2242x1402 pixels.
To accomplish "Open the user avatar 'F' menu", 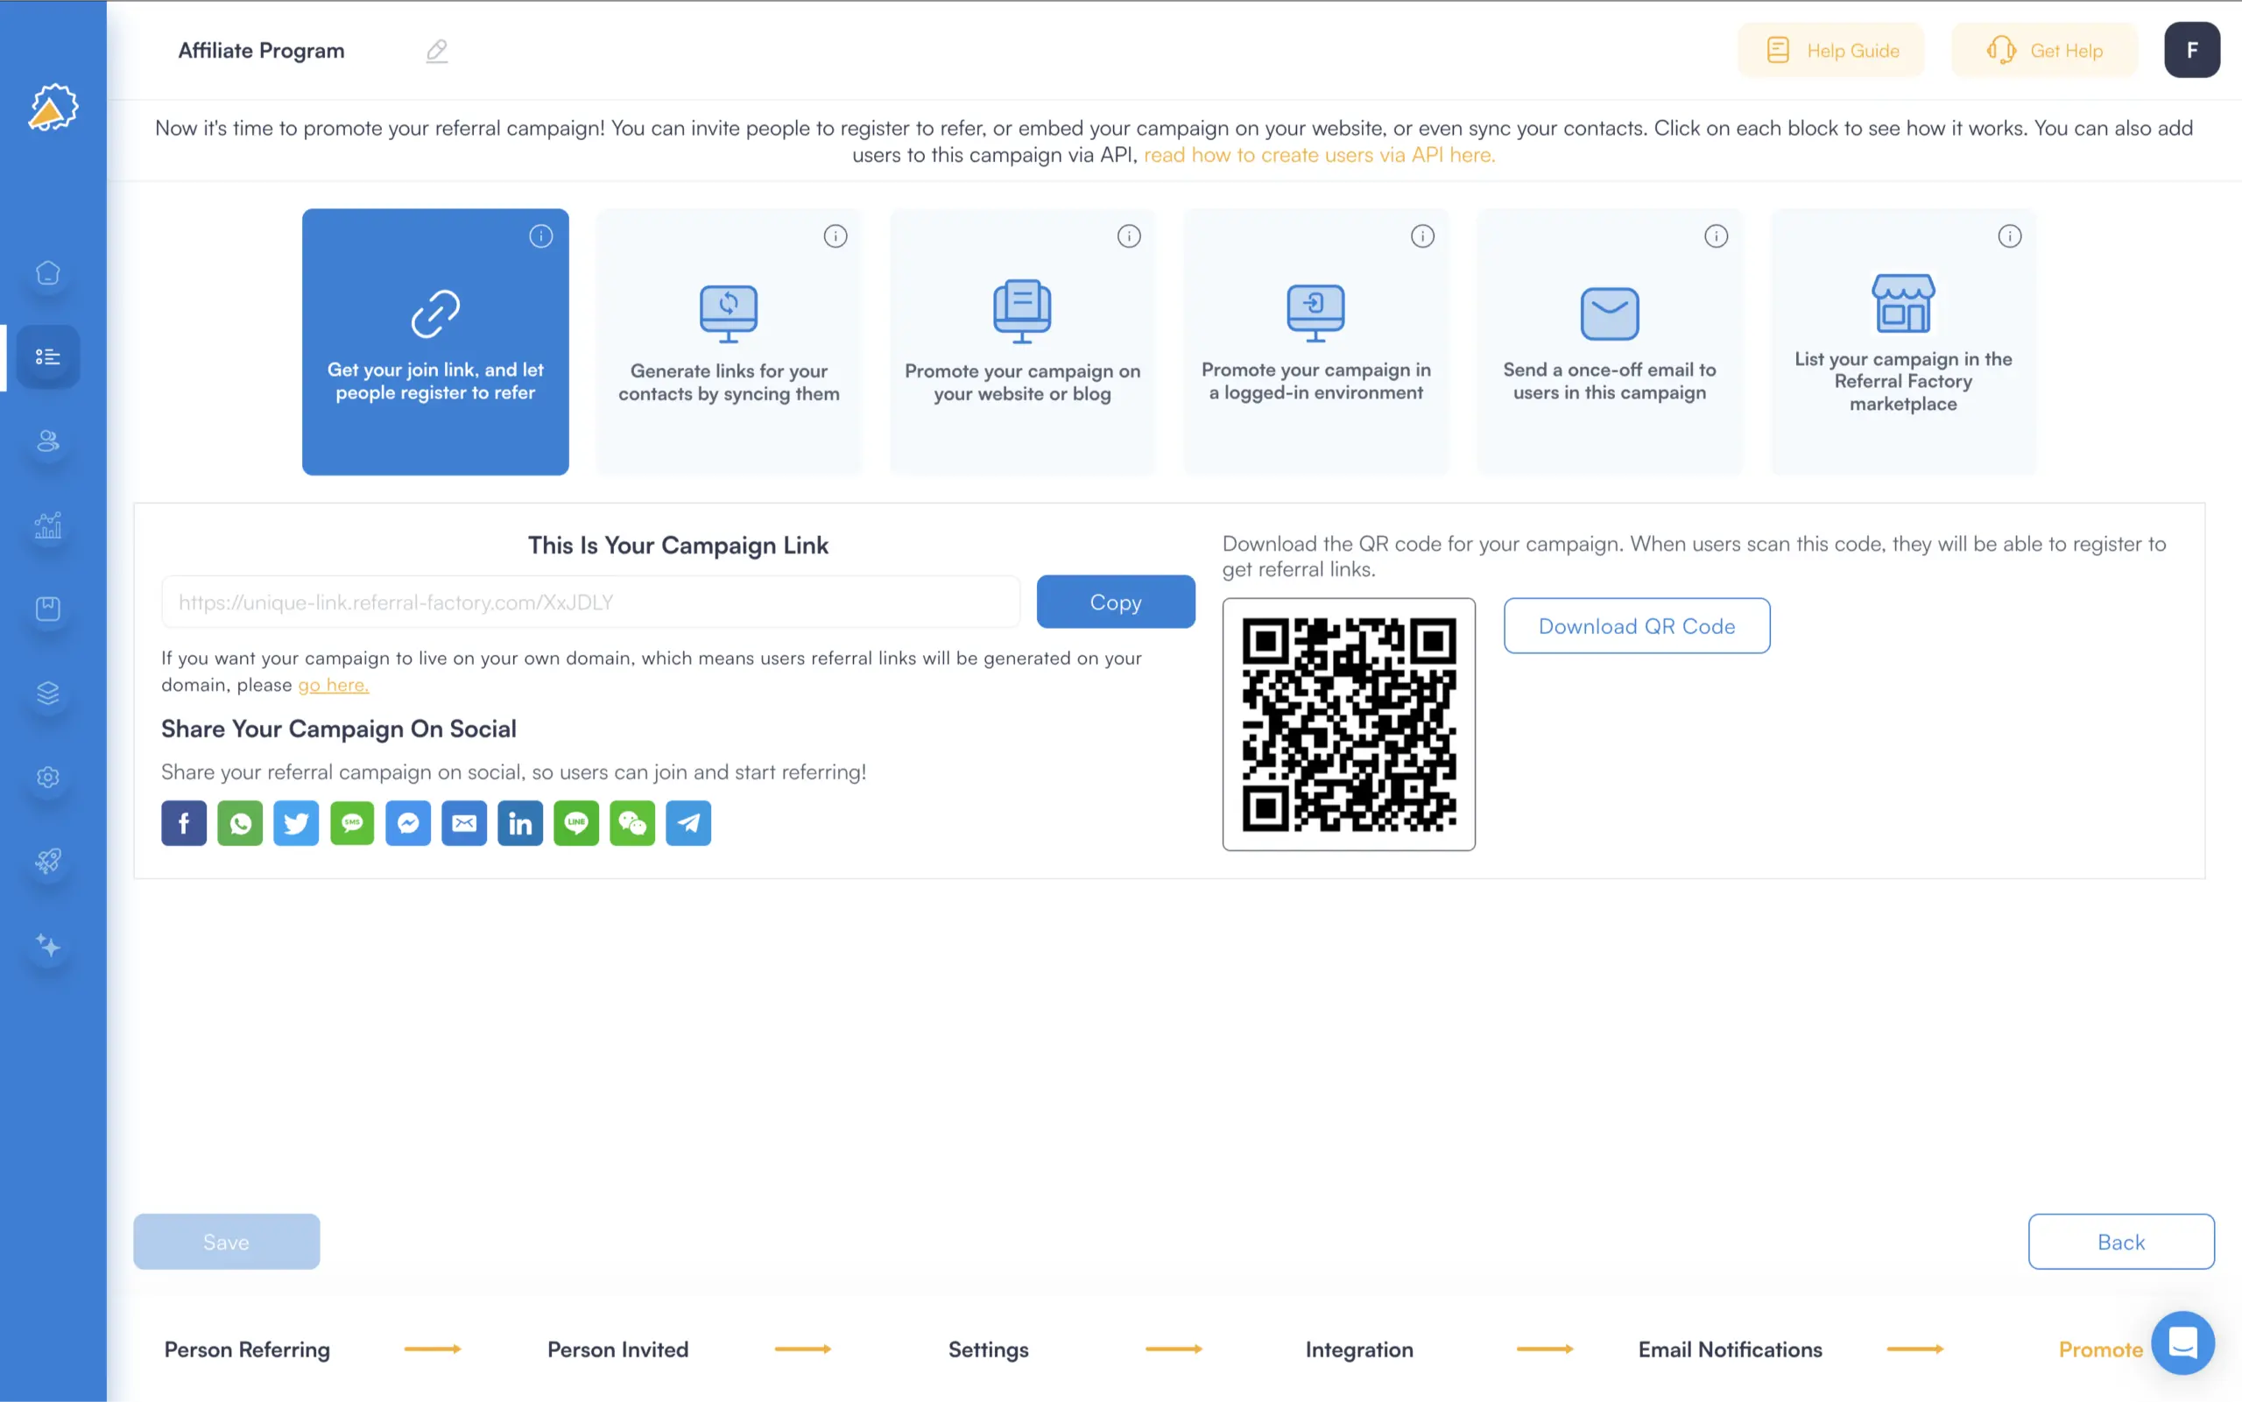I will (x=2192, y=50).
